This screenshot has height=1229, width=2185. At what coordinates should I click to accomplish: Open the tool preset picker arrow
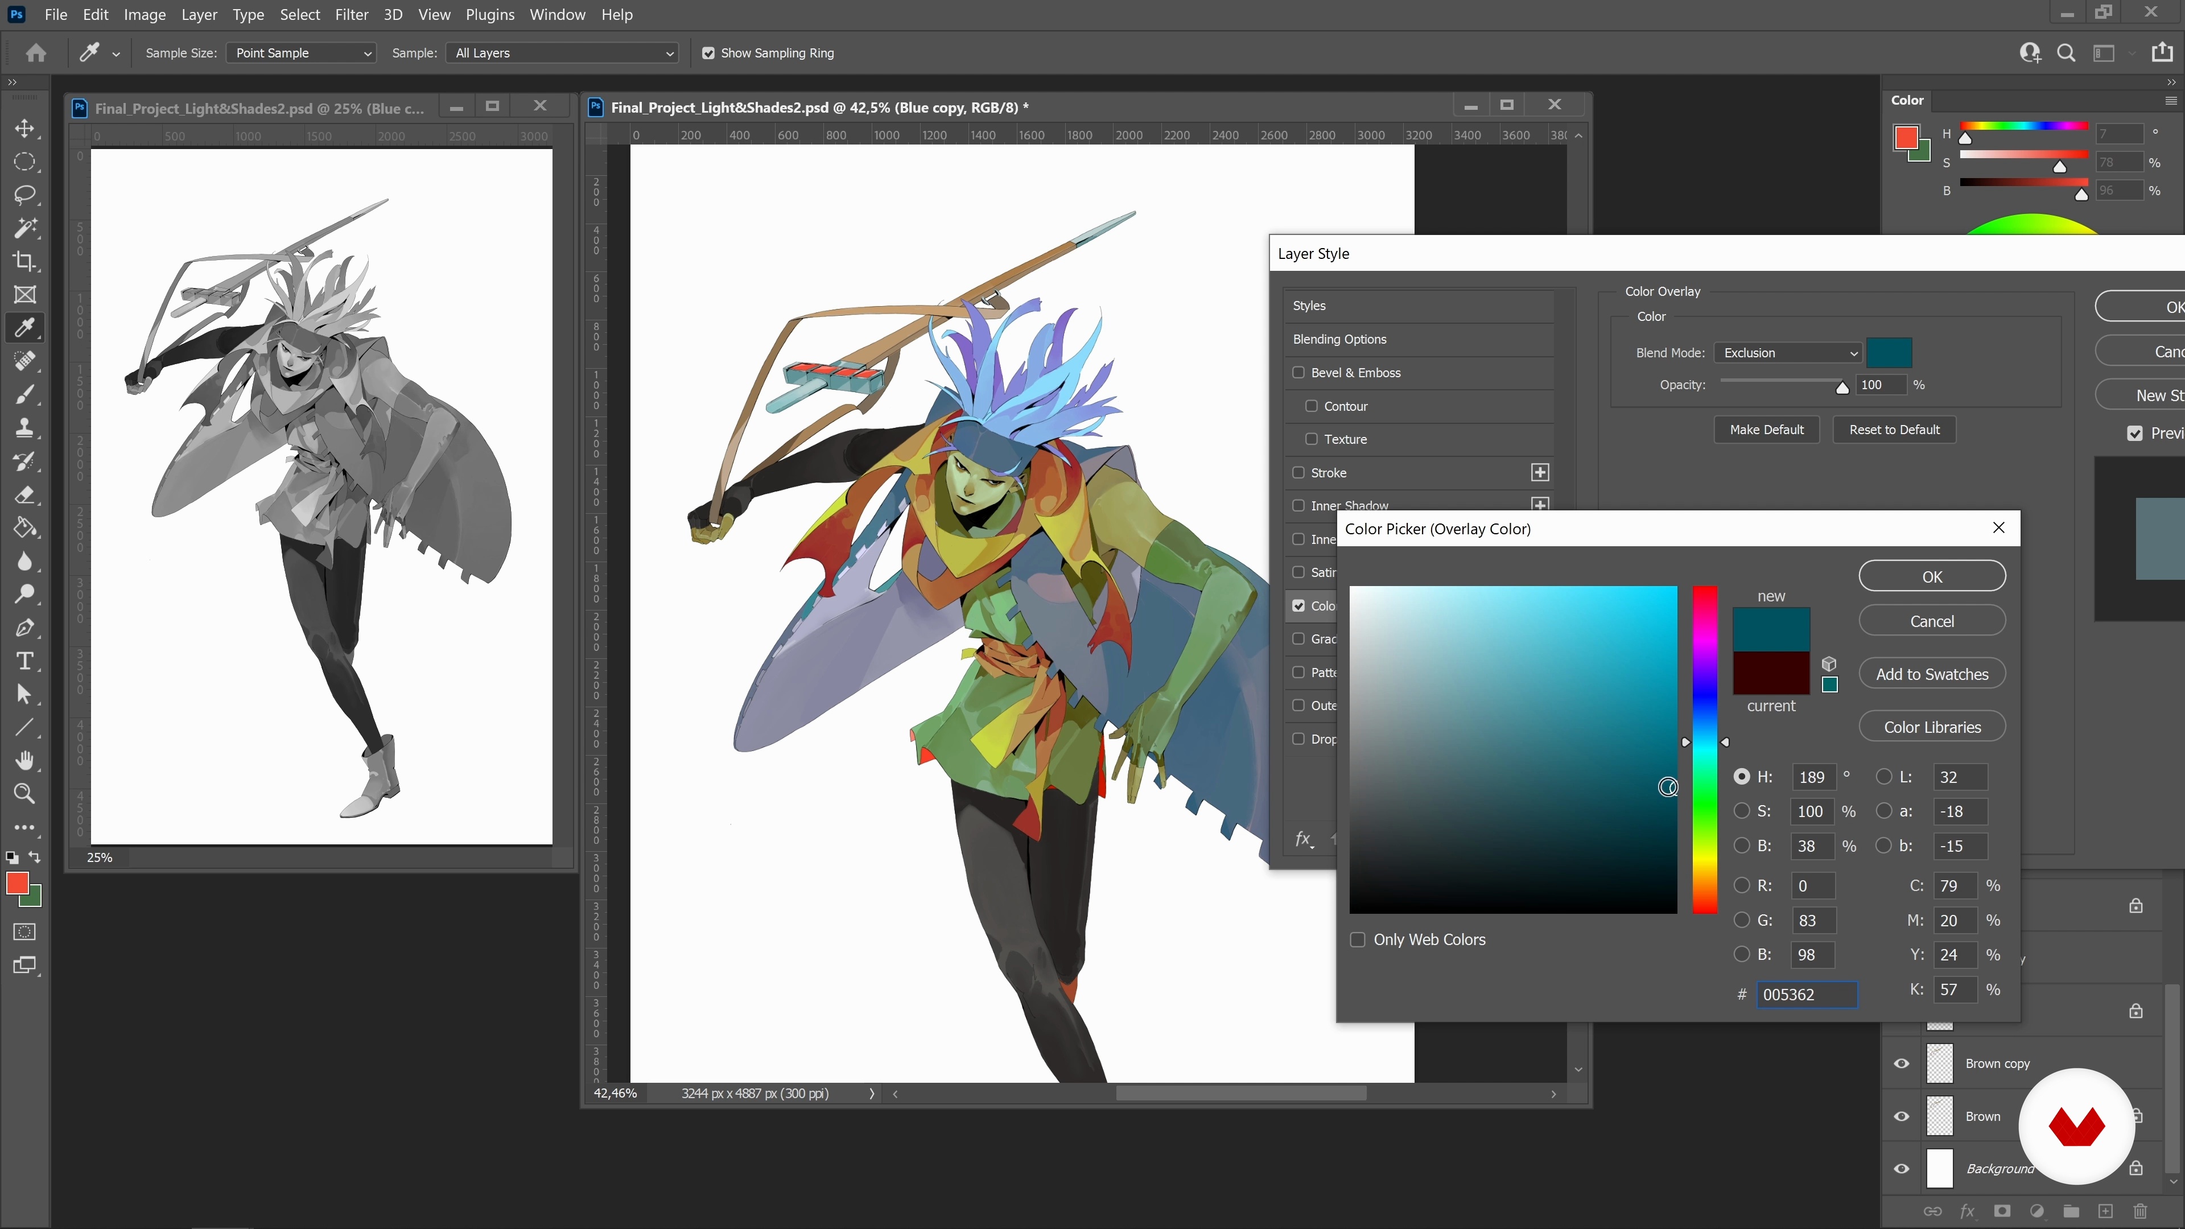click(116, 53)
